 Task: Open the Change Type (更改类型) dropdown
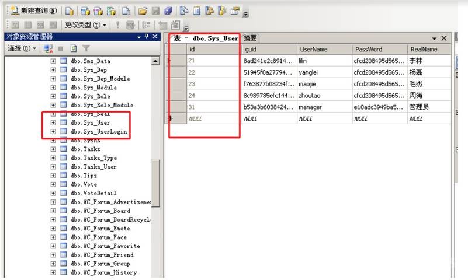click(85, 25)
